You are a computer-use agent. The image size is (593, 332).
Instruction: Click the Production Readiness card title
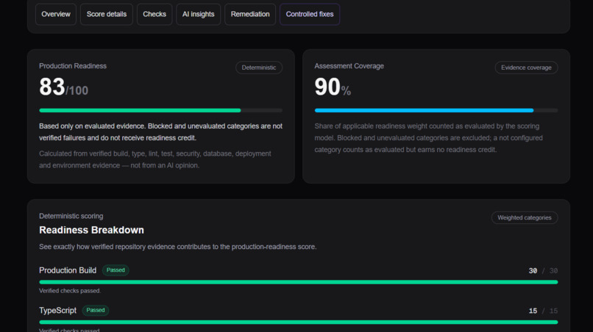[x=73, y=66]
